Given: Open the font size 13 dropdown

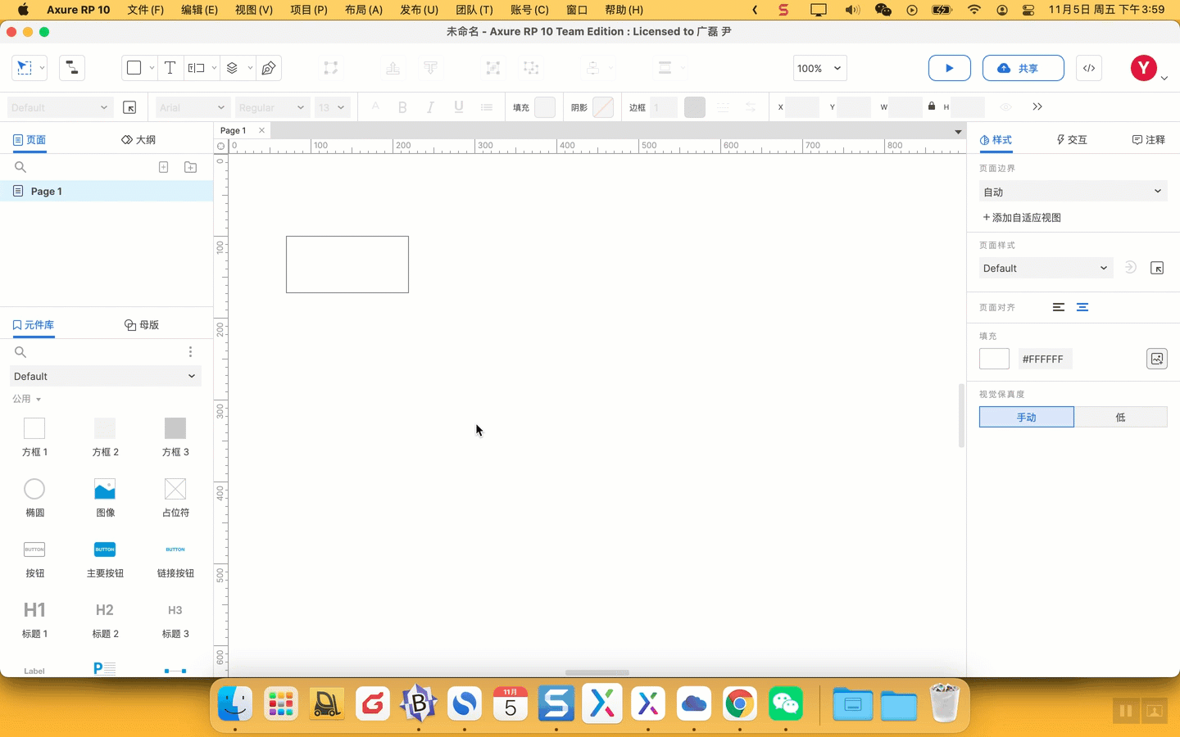Looking at the screenshot, I should point(332,107).
